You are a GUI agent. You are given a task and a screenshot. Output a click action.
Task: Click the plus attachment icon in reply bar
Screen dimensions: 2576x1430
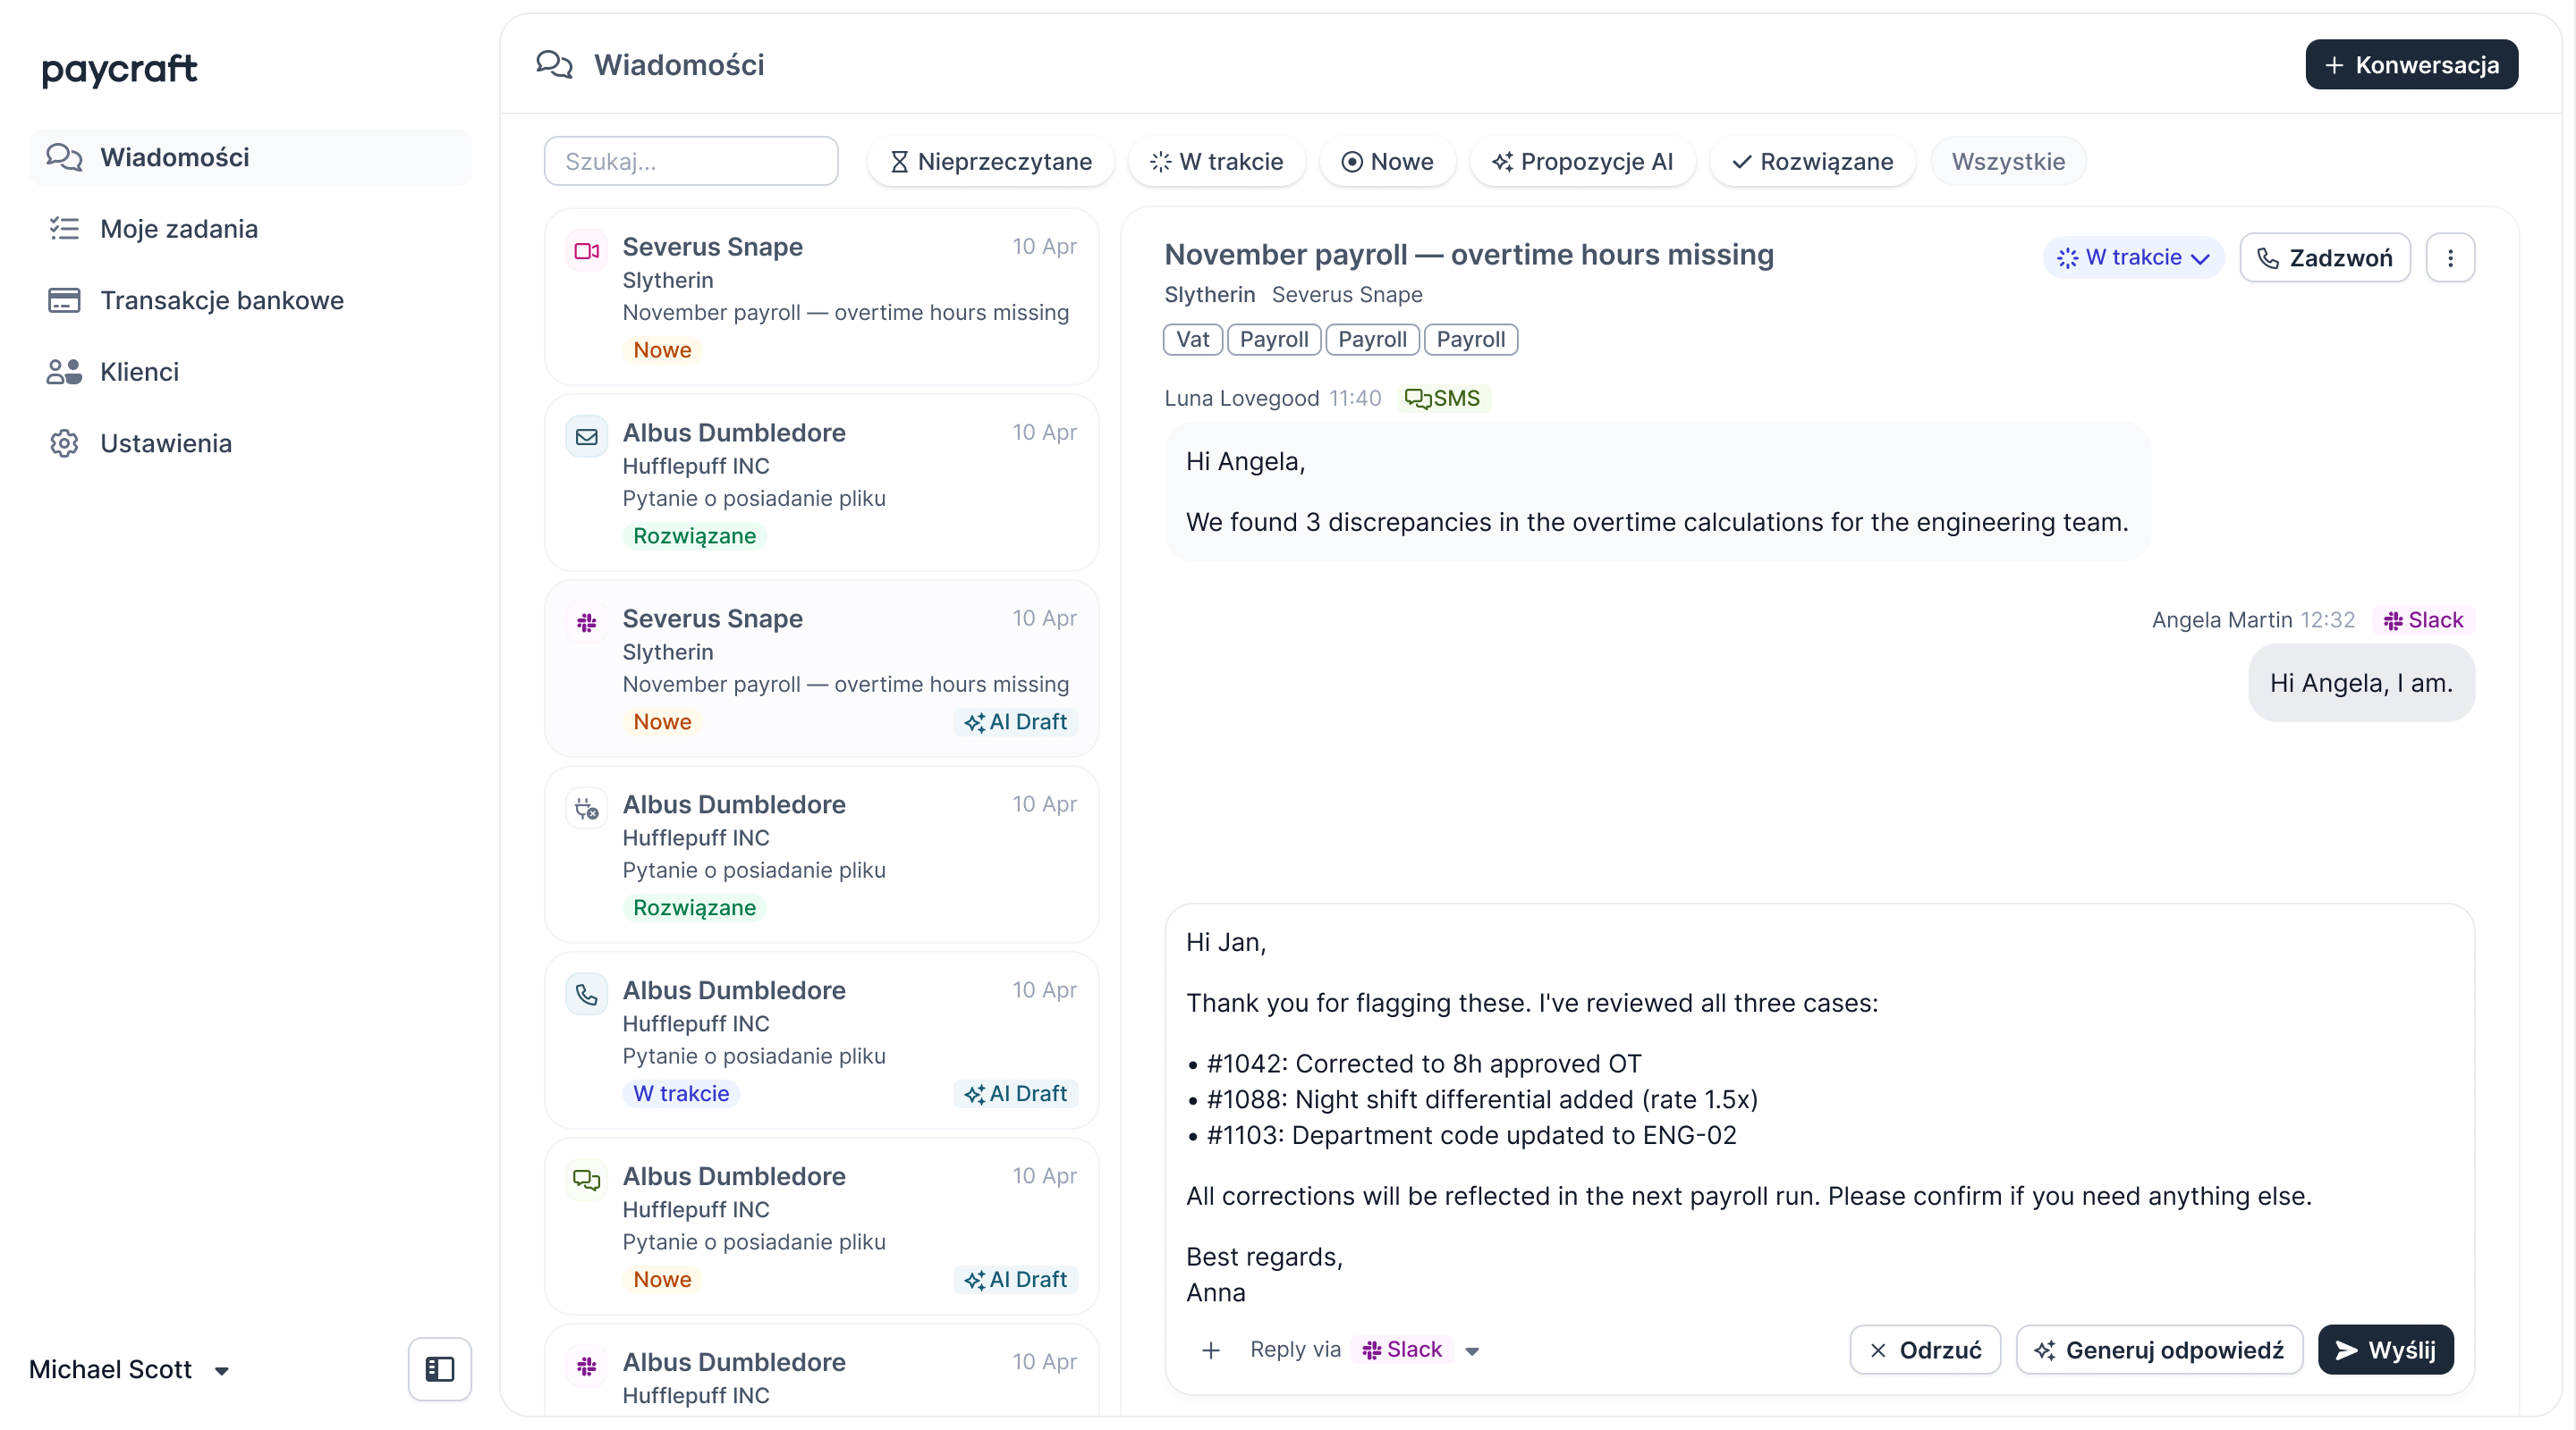(1210, 1350)
